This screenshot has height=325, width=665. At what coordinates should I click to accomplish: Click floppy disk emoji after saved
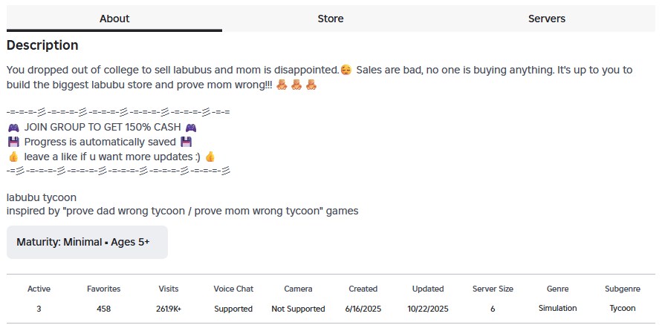click(x=186, y=142)
